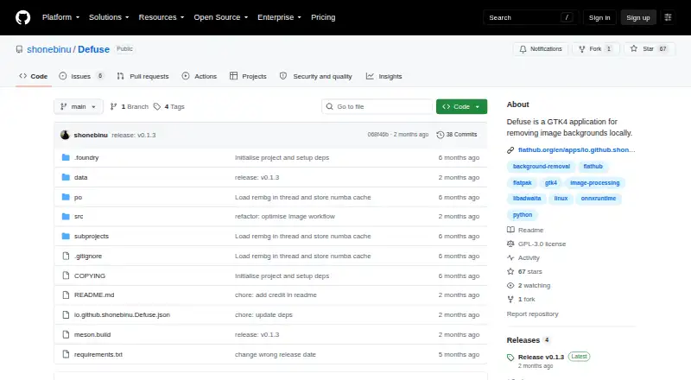
Task: Focus the top Search field
Action: (x=530, y=17)
